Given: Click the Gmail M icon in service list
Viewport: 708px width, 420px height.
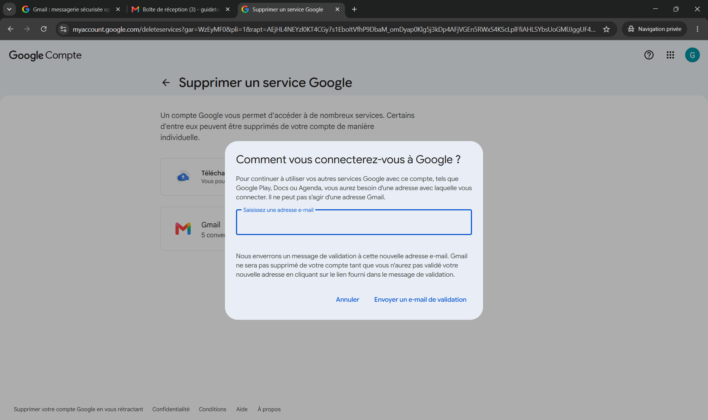Looking at the screenshot, I should pos(183,229).
